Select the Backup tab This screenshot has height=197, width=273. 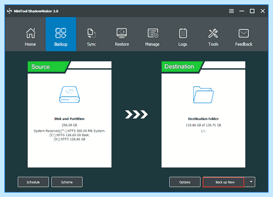coord(61,34)
